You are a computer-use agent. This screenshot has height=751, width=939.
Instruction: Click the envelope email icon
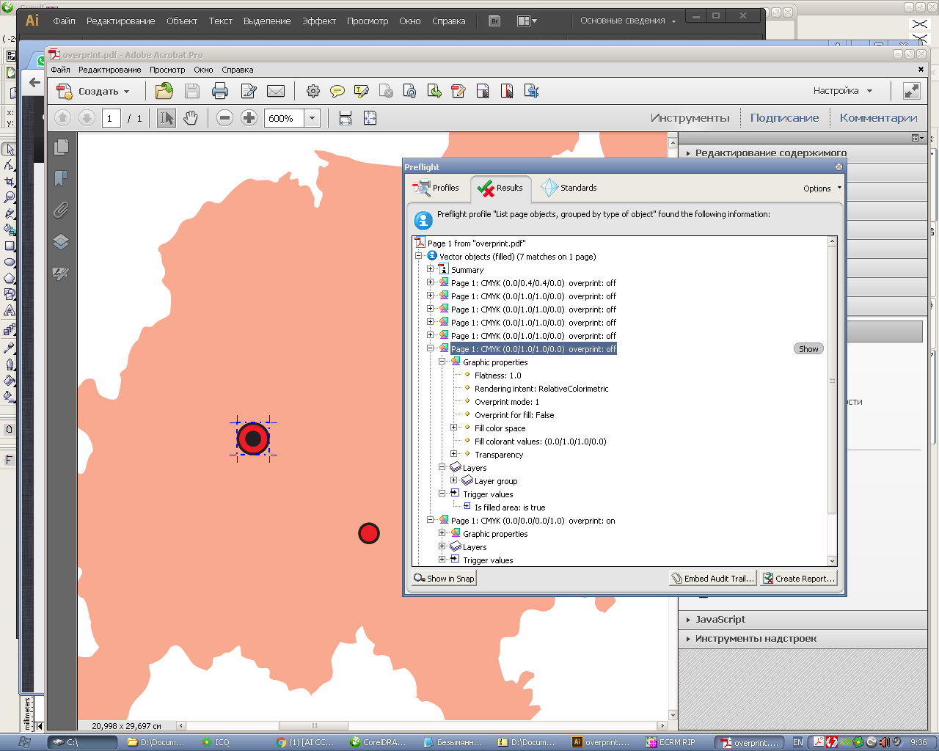(x=276, y=91)
